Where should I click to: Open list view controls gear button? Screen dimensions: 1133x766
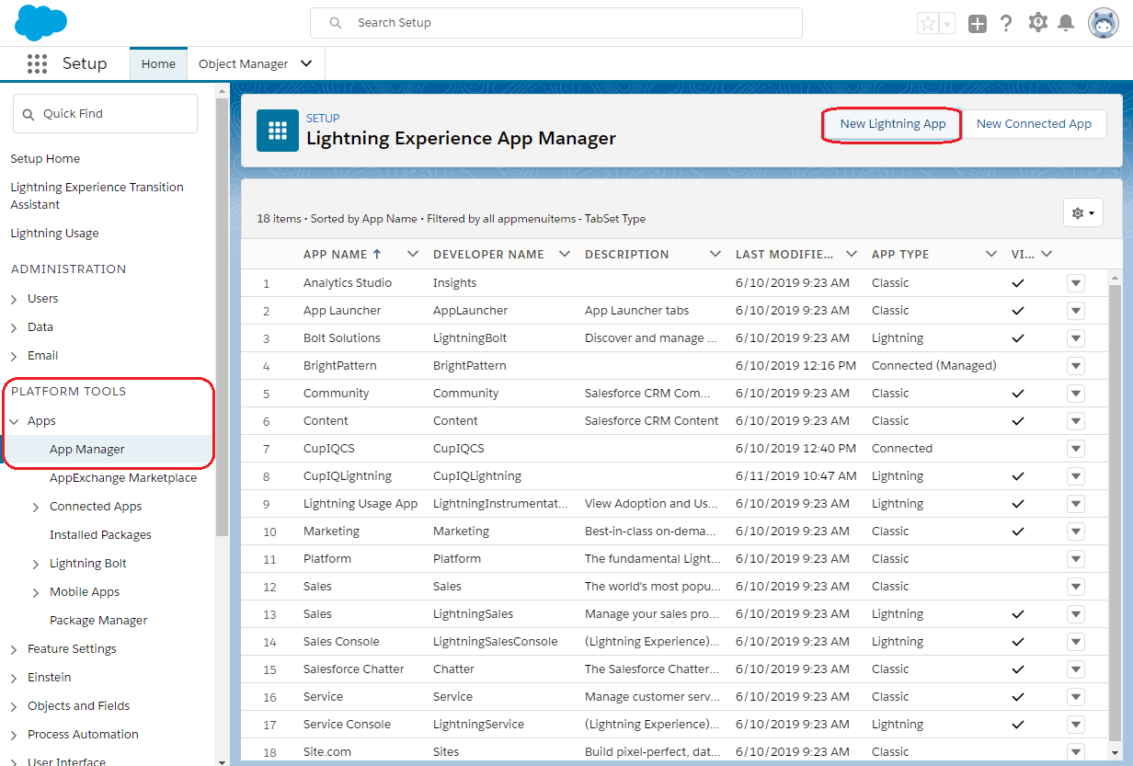1082,213
